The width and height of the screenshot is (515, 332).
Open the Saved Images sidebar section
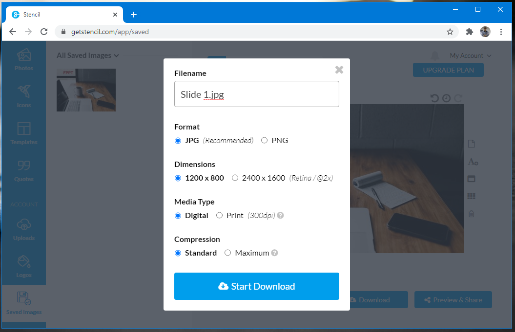click(24, 303)
